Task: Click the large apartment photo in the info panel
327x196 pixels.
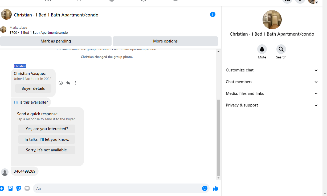Action: pyautogui.click(x=272, y=20)
